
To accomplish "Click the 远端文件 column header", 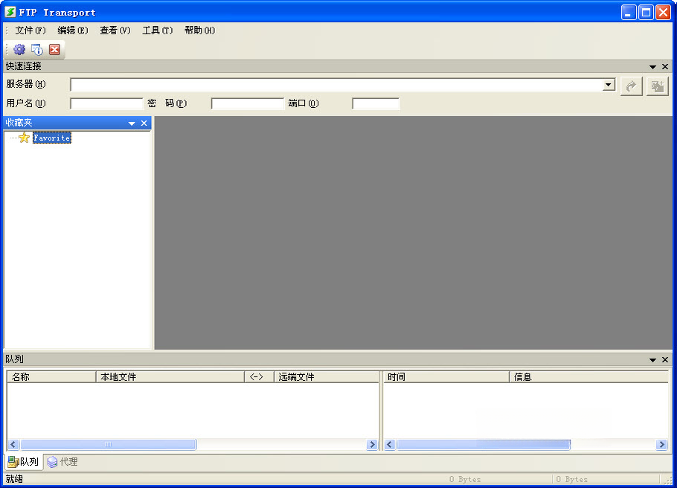I will [327, 377].
